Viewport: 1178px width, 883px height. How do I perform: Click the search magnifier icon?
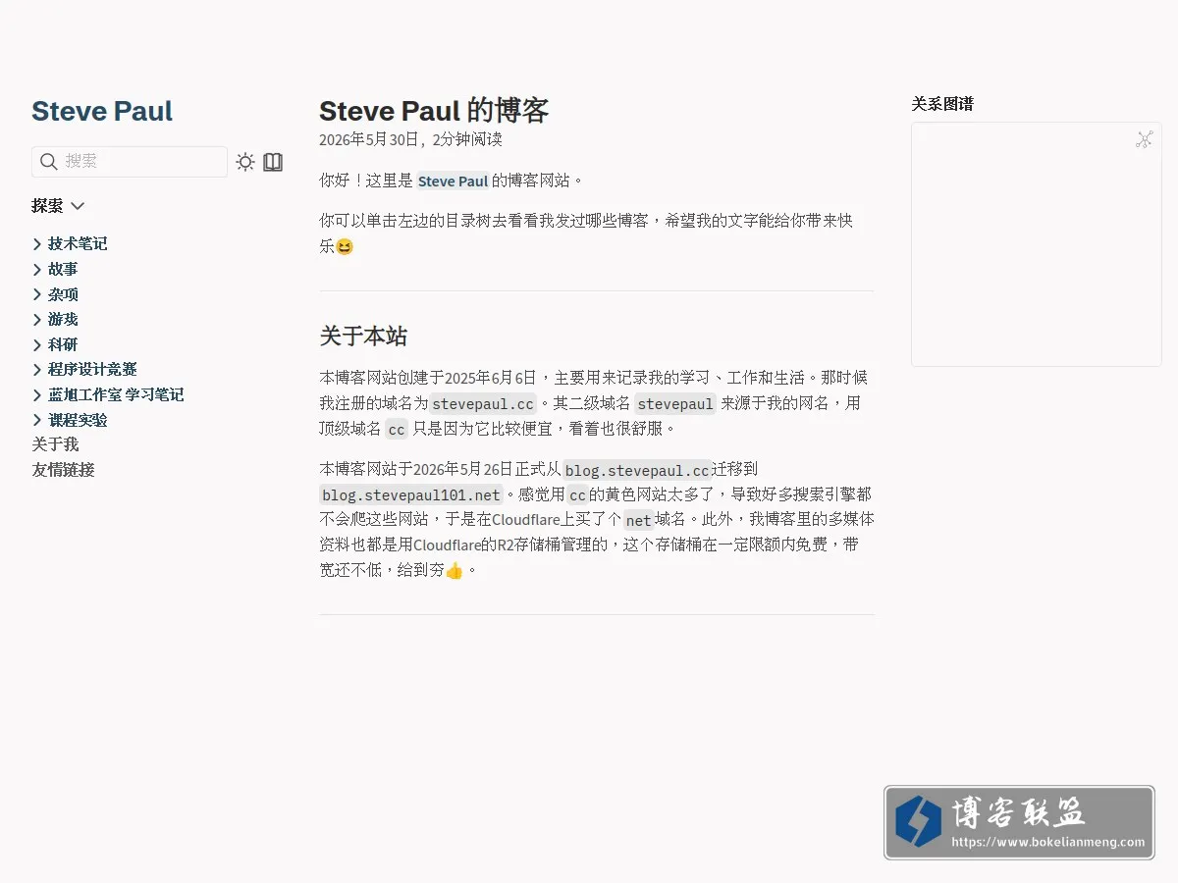pyautogui.click(x=48, y=162)
